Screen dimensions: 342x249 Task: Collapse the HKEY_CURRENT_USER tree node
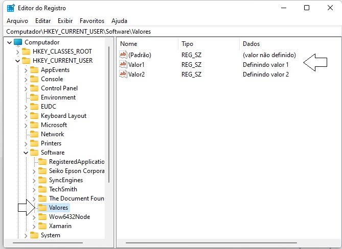pyautogui.click(x=18, y=61)
